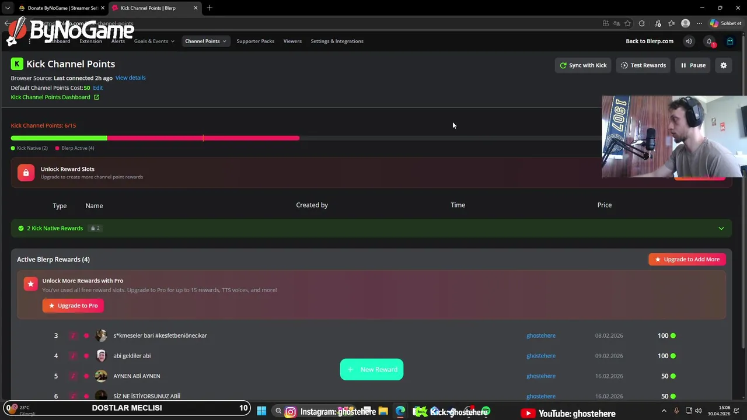Click music note icon in row 3
This screenshot has width=747, height=420.
coord(73,336)
